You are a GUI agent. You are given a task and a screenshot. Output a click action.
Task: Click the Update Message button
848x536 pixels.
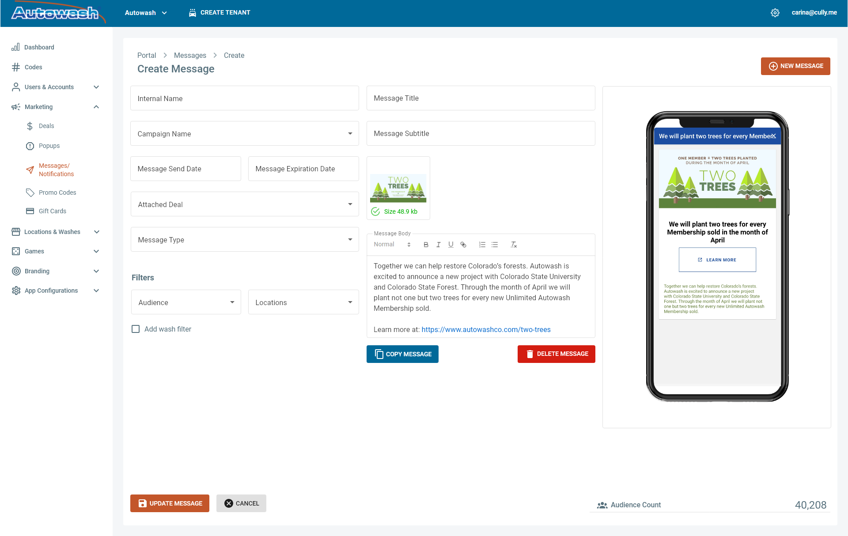point(170,503)
